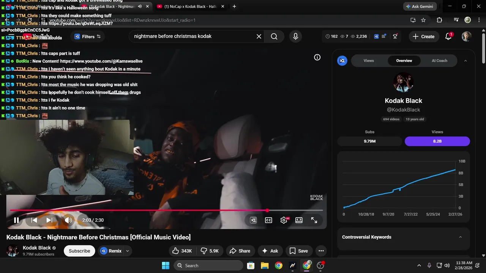Click the Ask button below video
486x273 pixels.
tap(270, 251)
